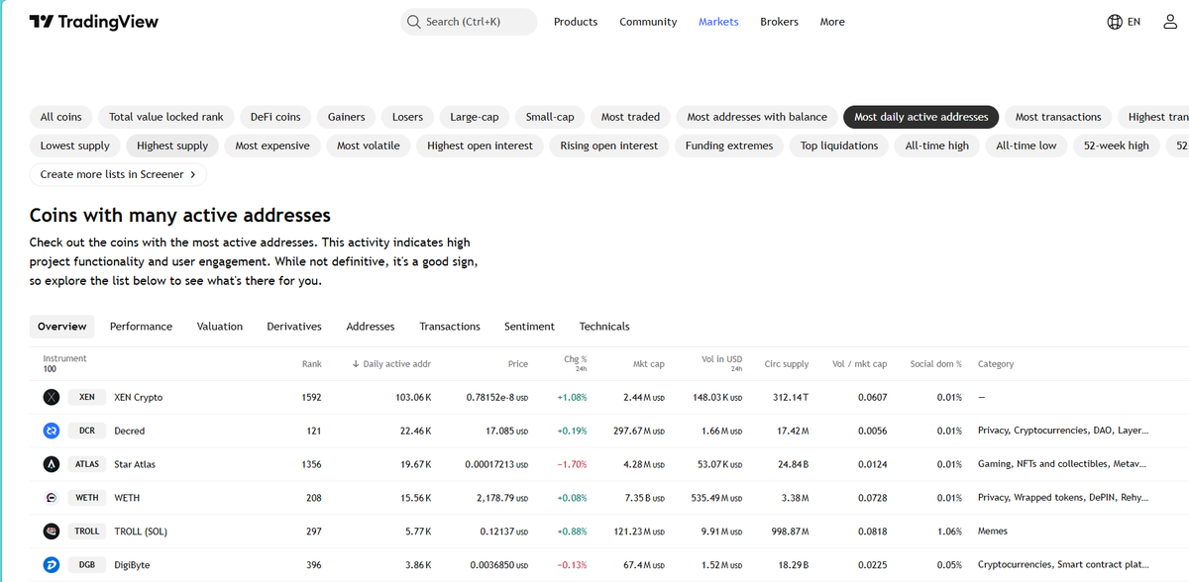Open the Products menu
Screen dimensions: 1189x582
click(x=576, y=22)
